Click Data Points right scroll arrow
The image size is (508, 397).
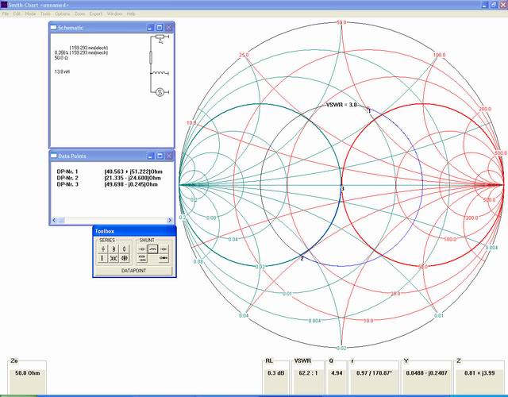pyautogui.click(x=169, y=221)
